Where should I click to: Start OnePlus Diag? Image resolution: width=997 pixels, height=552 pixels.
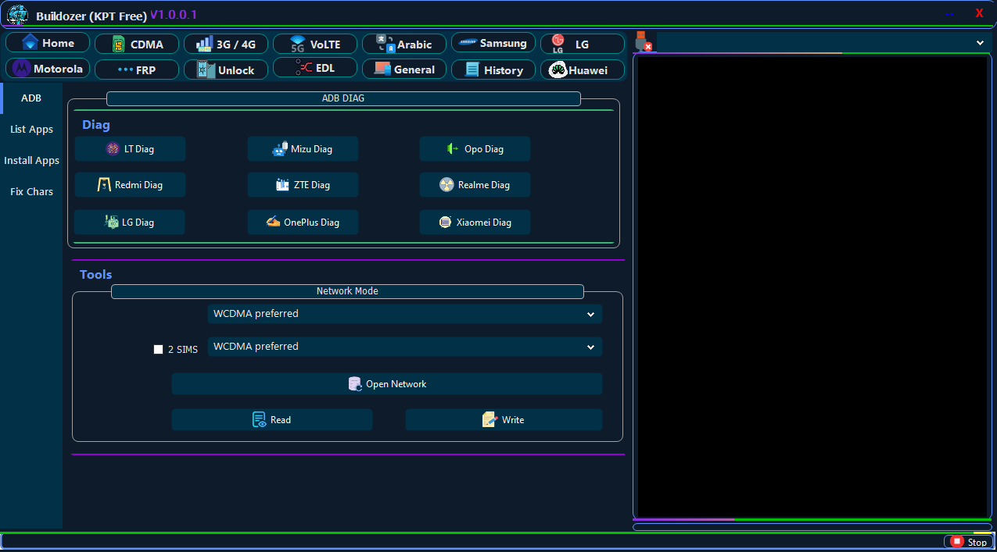[x=303, y=223]
